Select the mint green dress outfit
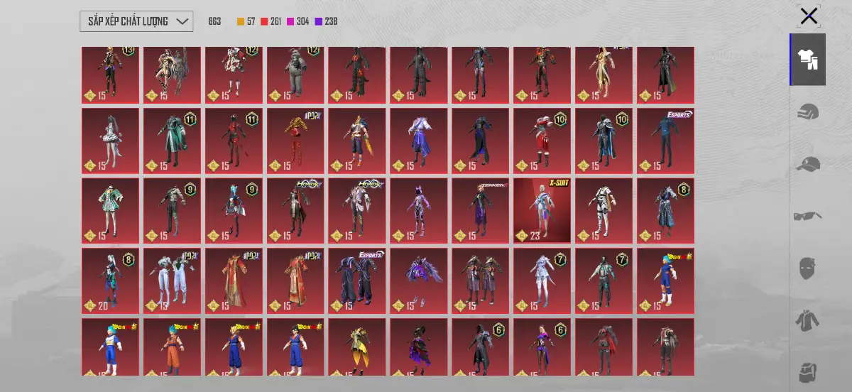852x392 pixels. 110,210
